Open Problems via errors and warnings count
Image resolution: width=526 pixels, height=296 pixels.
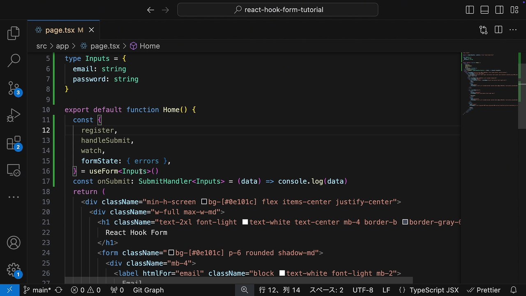click(x=85, y=290)
